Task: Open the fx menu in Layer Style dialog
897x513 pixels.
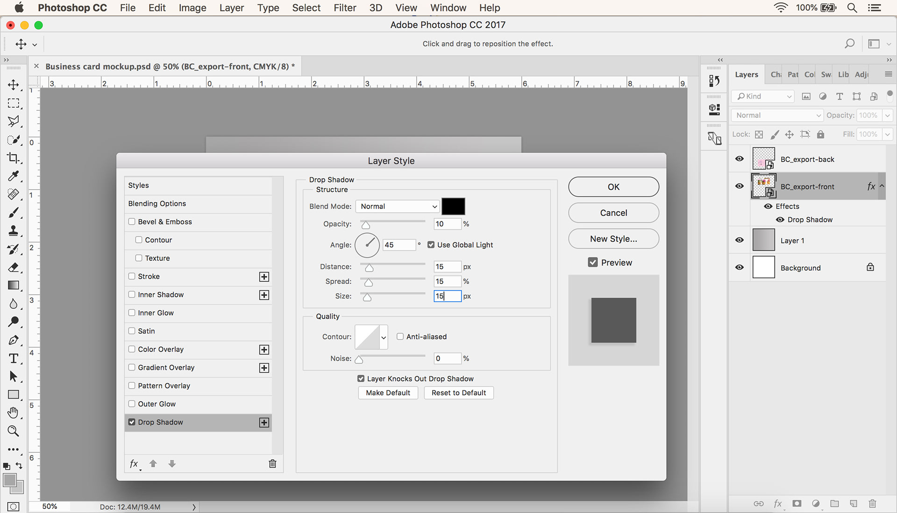Action: tap(134, 463)
